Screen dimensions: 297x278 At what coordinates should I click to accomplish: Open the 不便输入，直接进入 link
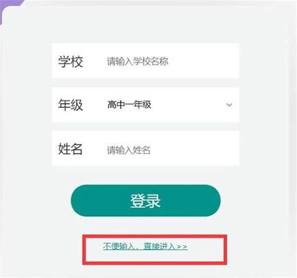pyautogui.click(x=145, y=246)
